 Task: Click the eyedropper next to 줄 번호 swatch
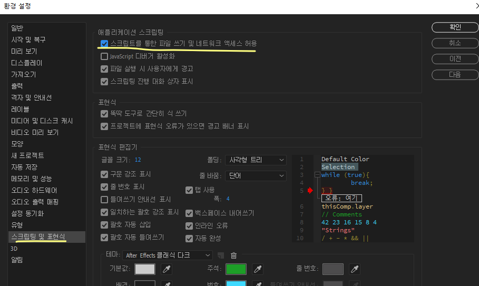(354, 269)
